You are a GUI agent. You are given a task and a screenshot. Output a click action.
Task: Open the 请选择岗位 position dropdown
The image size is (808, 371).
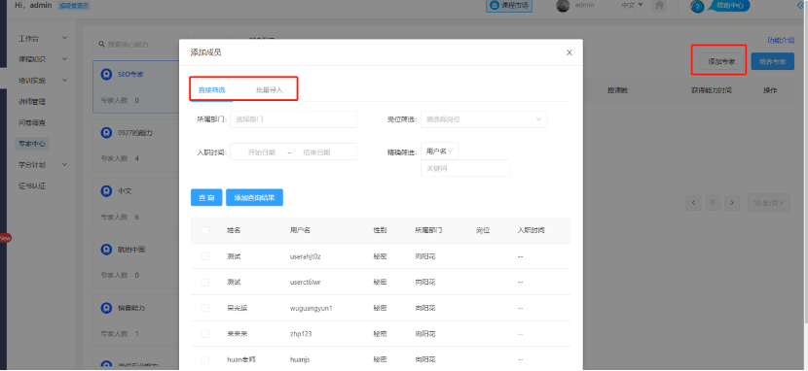tap(484, 119)
